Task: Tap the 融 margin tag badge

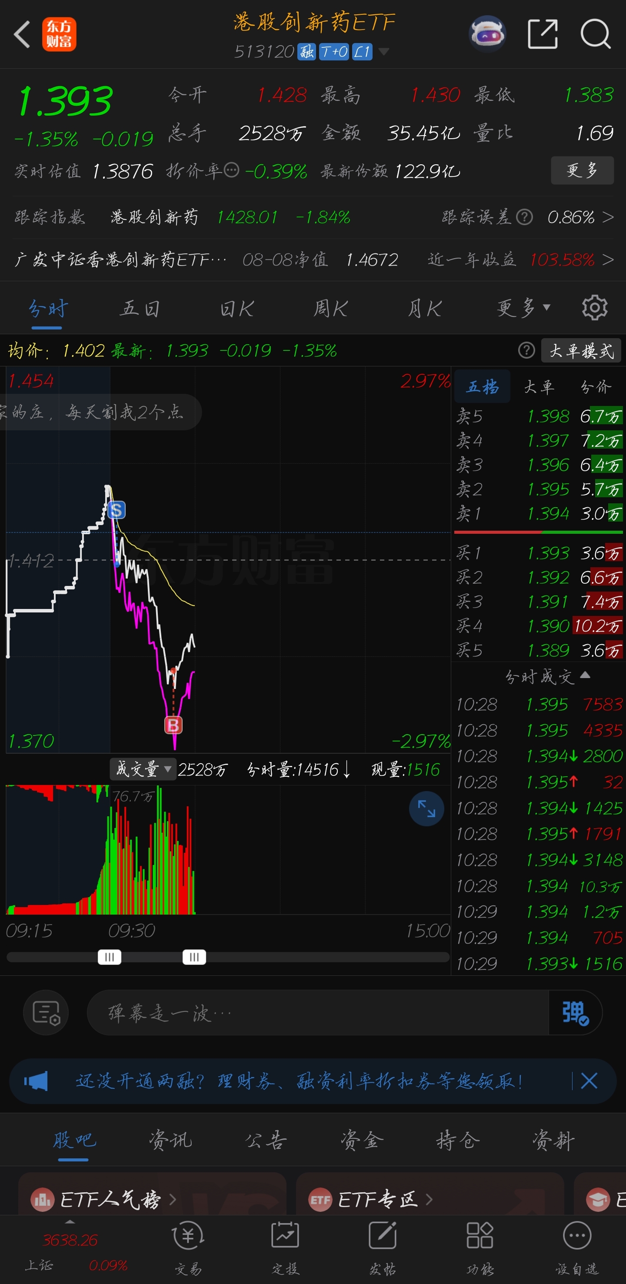Action: click(x=306, y=51)
